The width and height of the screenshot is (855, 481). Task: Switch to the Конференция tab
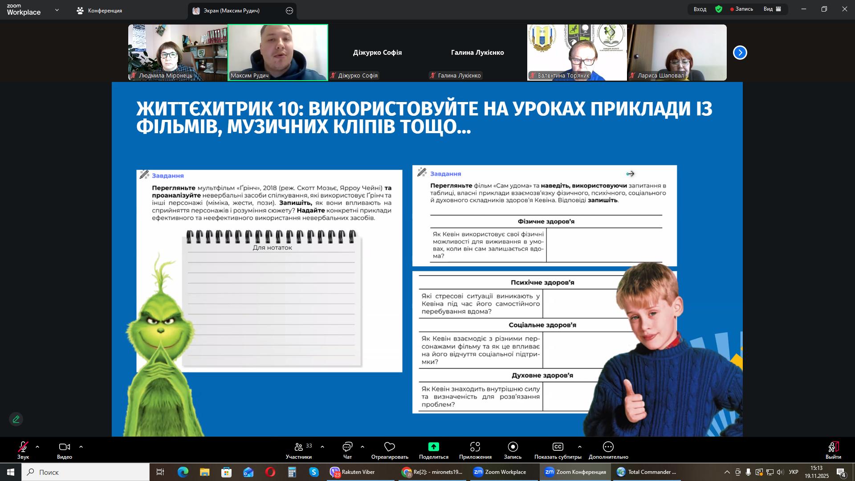(100, 11)
